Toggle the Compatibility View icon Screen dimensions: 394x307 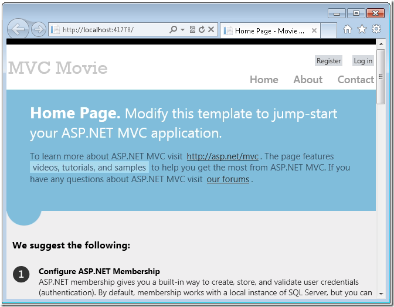tap(192, 29)
